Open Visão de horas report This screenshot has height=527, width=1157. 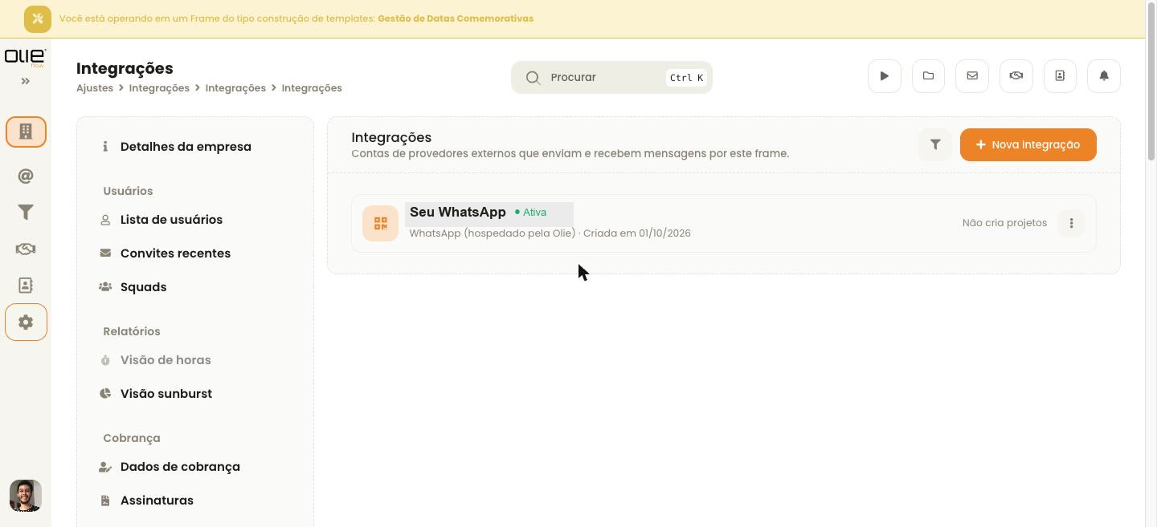tap(166, 360)
